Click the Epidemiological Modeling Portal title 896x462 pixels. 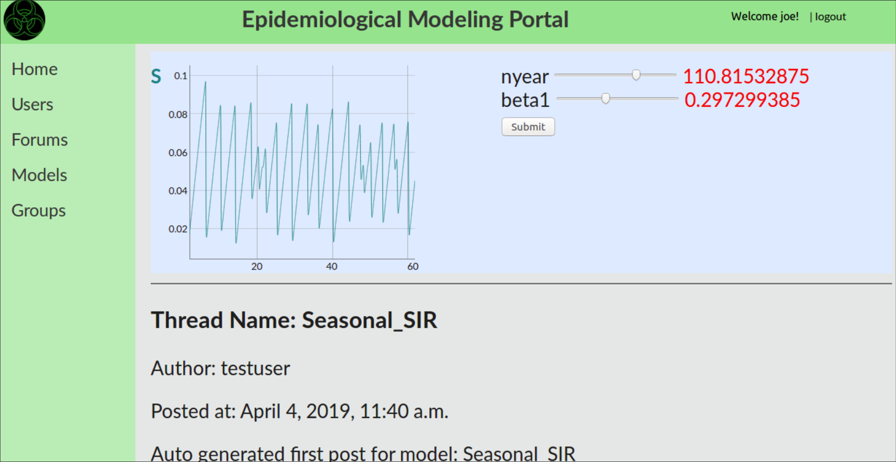coord(406,19)
